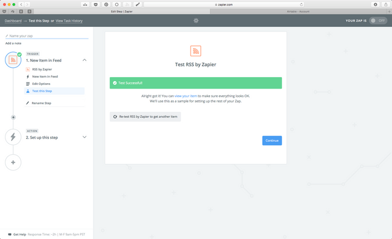Click the pencil icon in the zap name field
Screen dimensions: 392x239
tap(7, 36)
